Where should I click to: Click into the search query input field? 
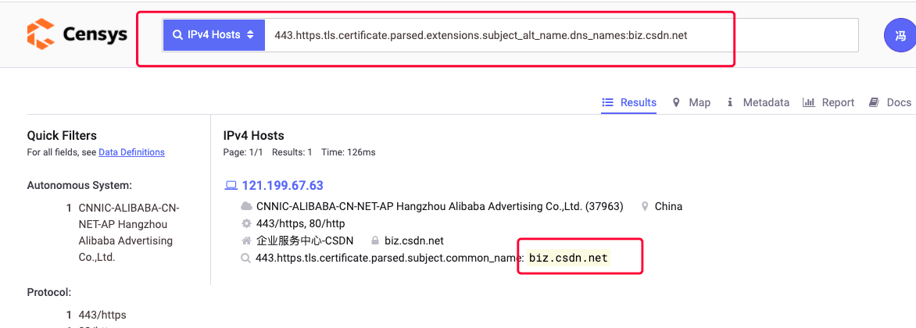tap(561, 35)
